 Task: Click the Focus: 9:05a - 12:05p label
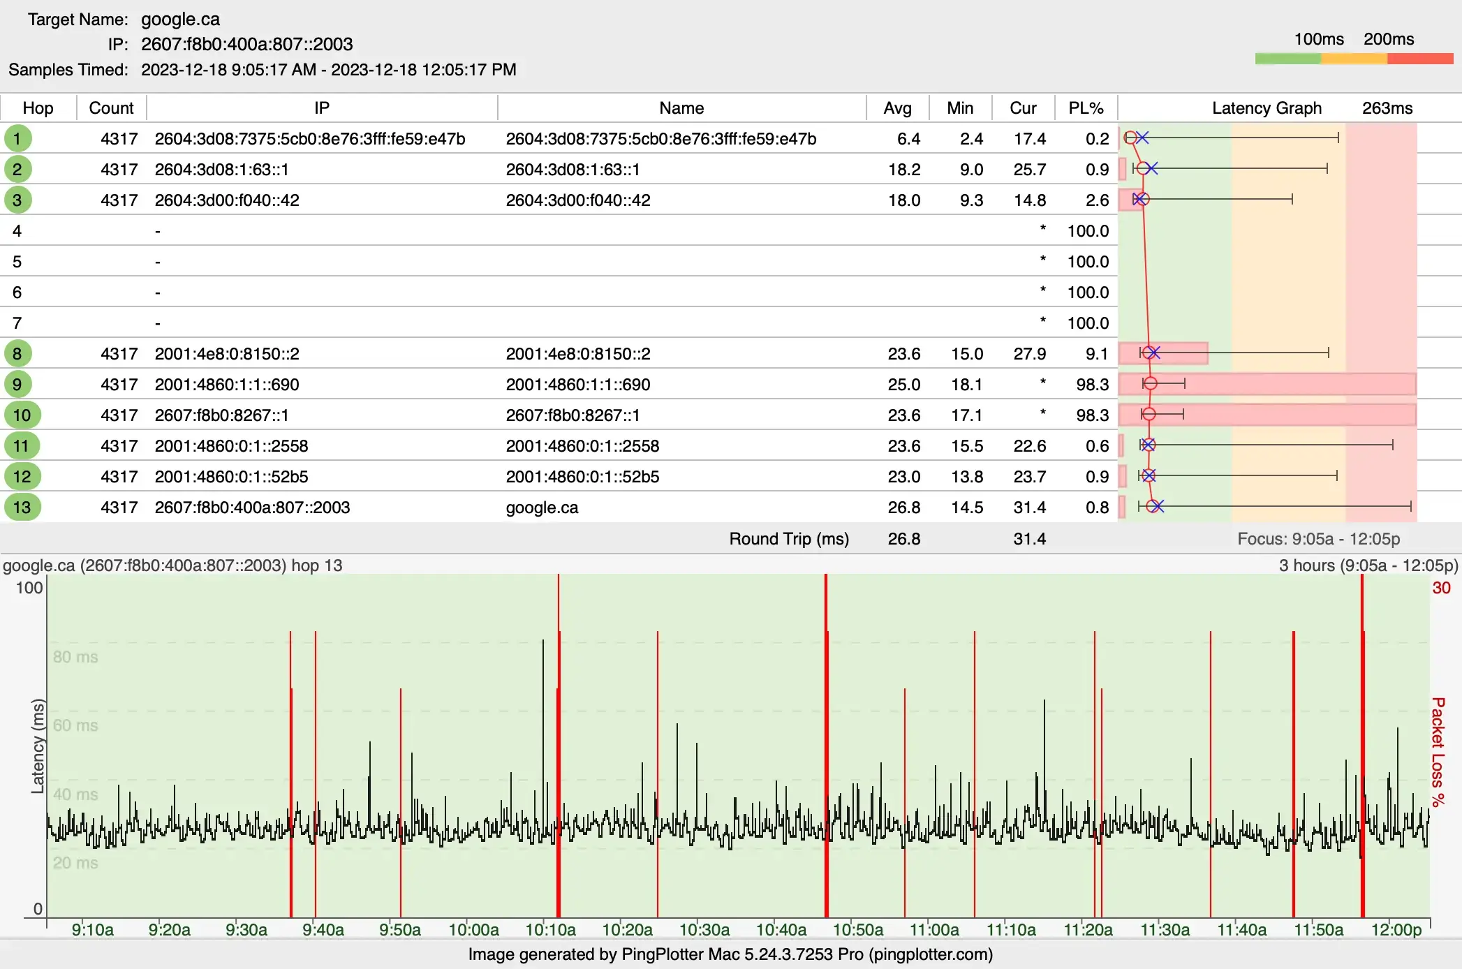click(x=1318, y=539)
